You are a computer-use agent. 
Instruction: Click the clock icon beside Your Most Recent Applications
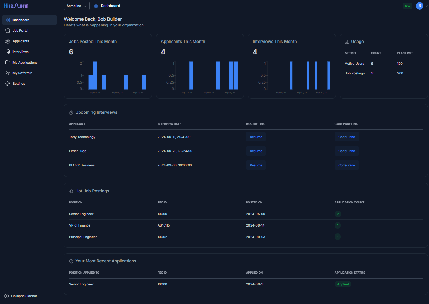[x=71, y=261]
